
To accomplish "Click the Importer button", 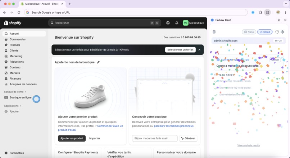I will 95,138.
